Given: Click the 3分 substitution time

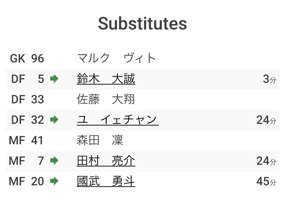Looking at the screenshot, I should click(270, 79).
